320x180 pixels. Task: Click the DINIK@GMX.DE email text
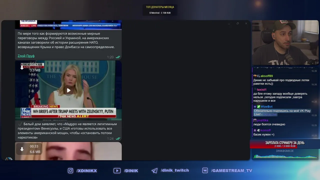285,151
